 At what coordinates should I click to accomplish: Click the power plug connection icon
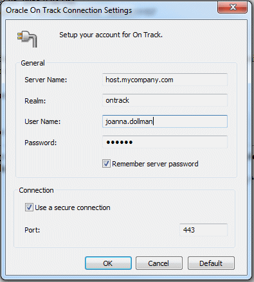(27, 39)
